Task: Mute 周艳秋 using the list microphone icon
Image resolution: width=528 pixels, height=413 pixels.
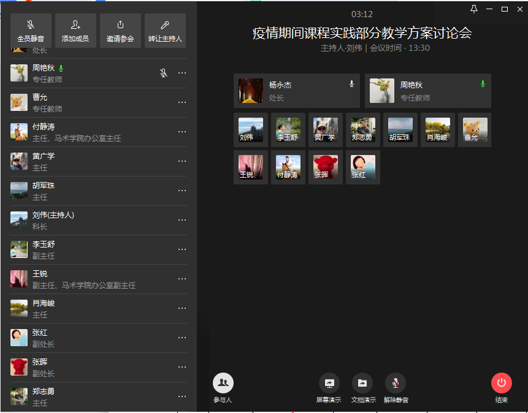Action: point(164,73)
